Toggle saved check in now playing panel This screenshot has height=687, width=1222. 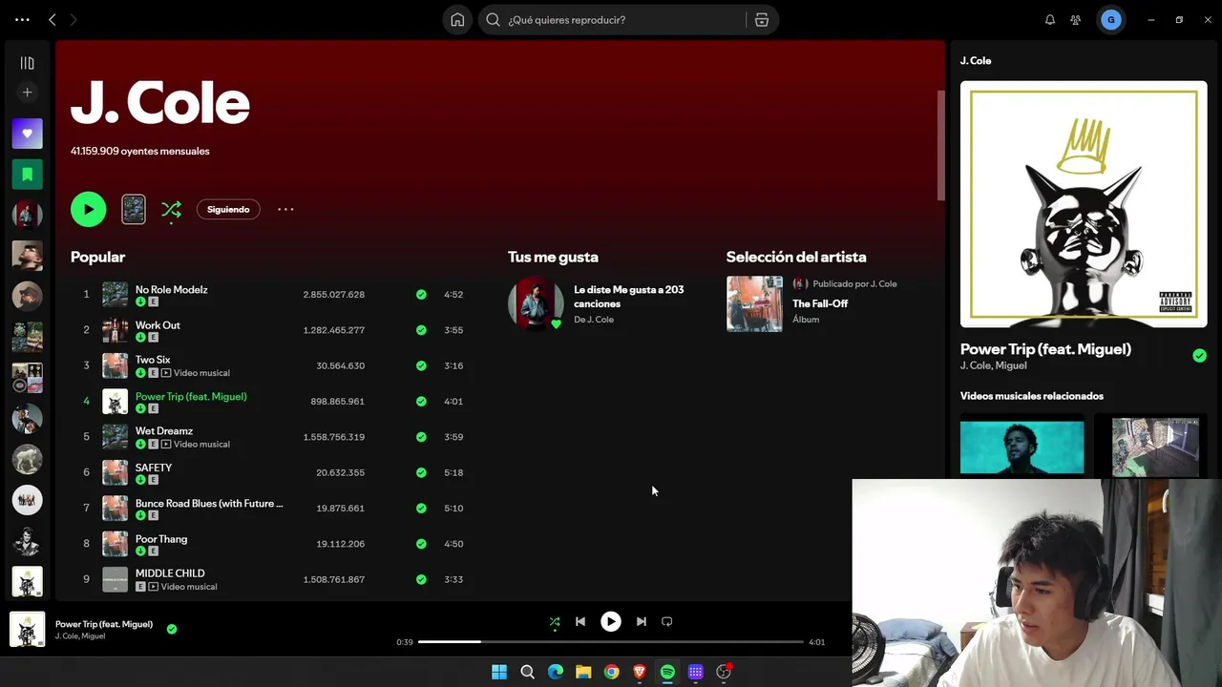[x=1199, y=356]
